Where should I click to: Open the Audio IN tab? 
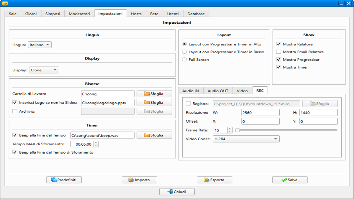191,91
